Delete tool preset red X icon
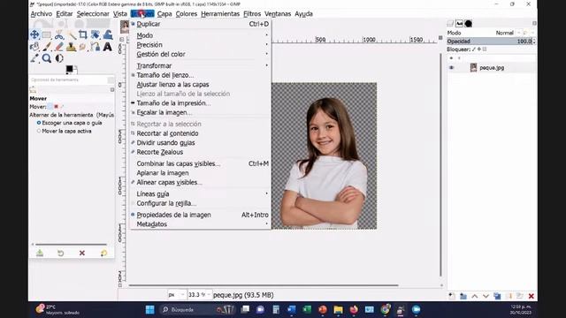The image size is (566, 318). click(82, 254)
